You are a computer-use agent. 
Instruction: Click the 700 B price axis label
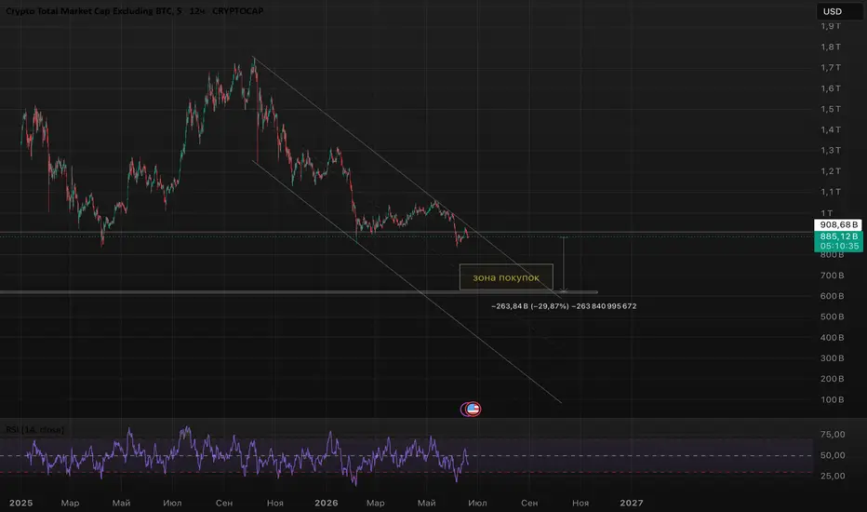pyautogui.click(x=833, y=276)
